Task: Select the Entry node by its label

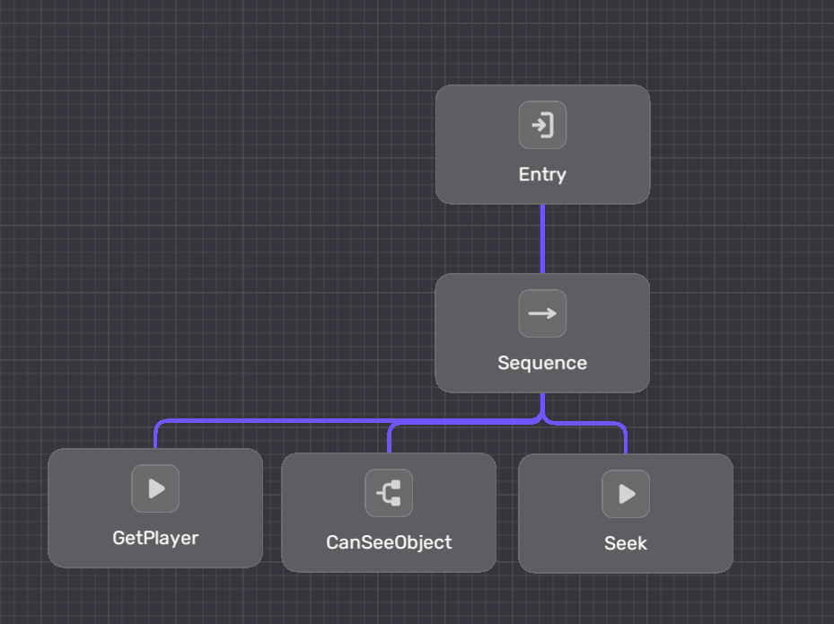Action: click(x=542, y=174)
